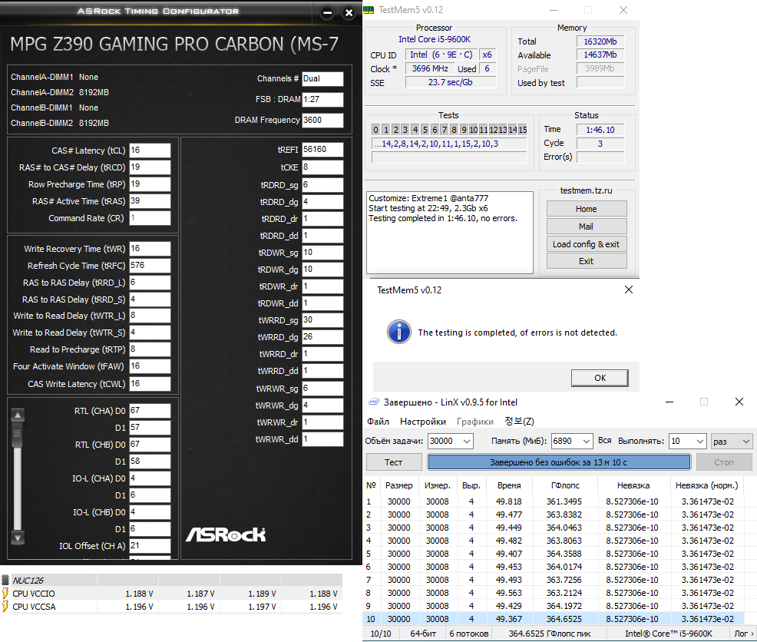Click the ГФлопс column header
The image size is (757, 642).
pyautogui.click(x=565, y=485)
